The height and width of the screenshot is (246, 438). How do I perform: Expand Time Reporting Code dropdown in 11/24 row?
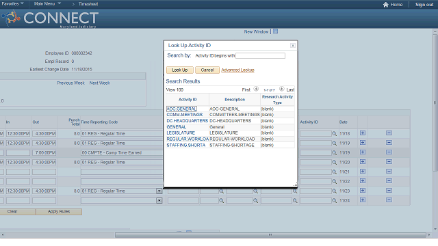(159, 200)
